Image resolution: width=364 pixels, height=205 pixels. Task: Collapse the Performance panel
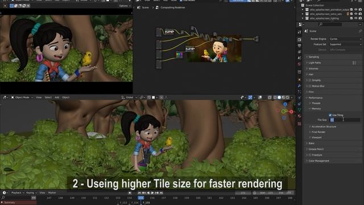(x=333, y=97)
